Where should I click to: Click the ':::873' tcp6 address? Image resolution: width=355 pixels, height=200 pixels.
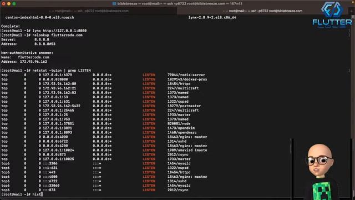click(x=49, y=190)
